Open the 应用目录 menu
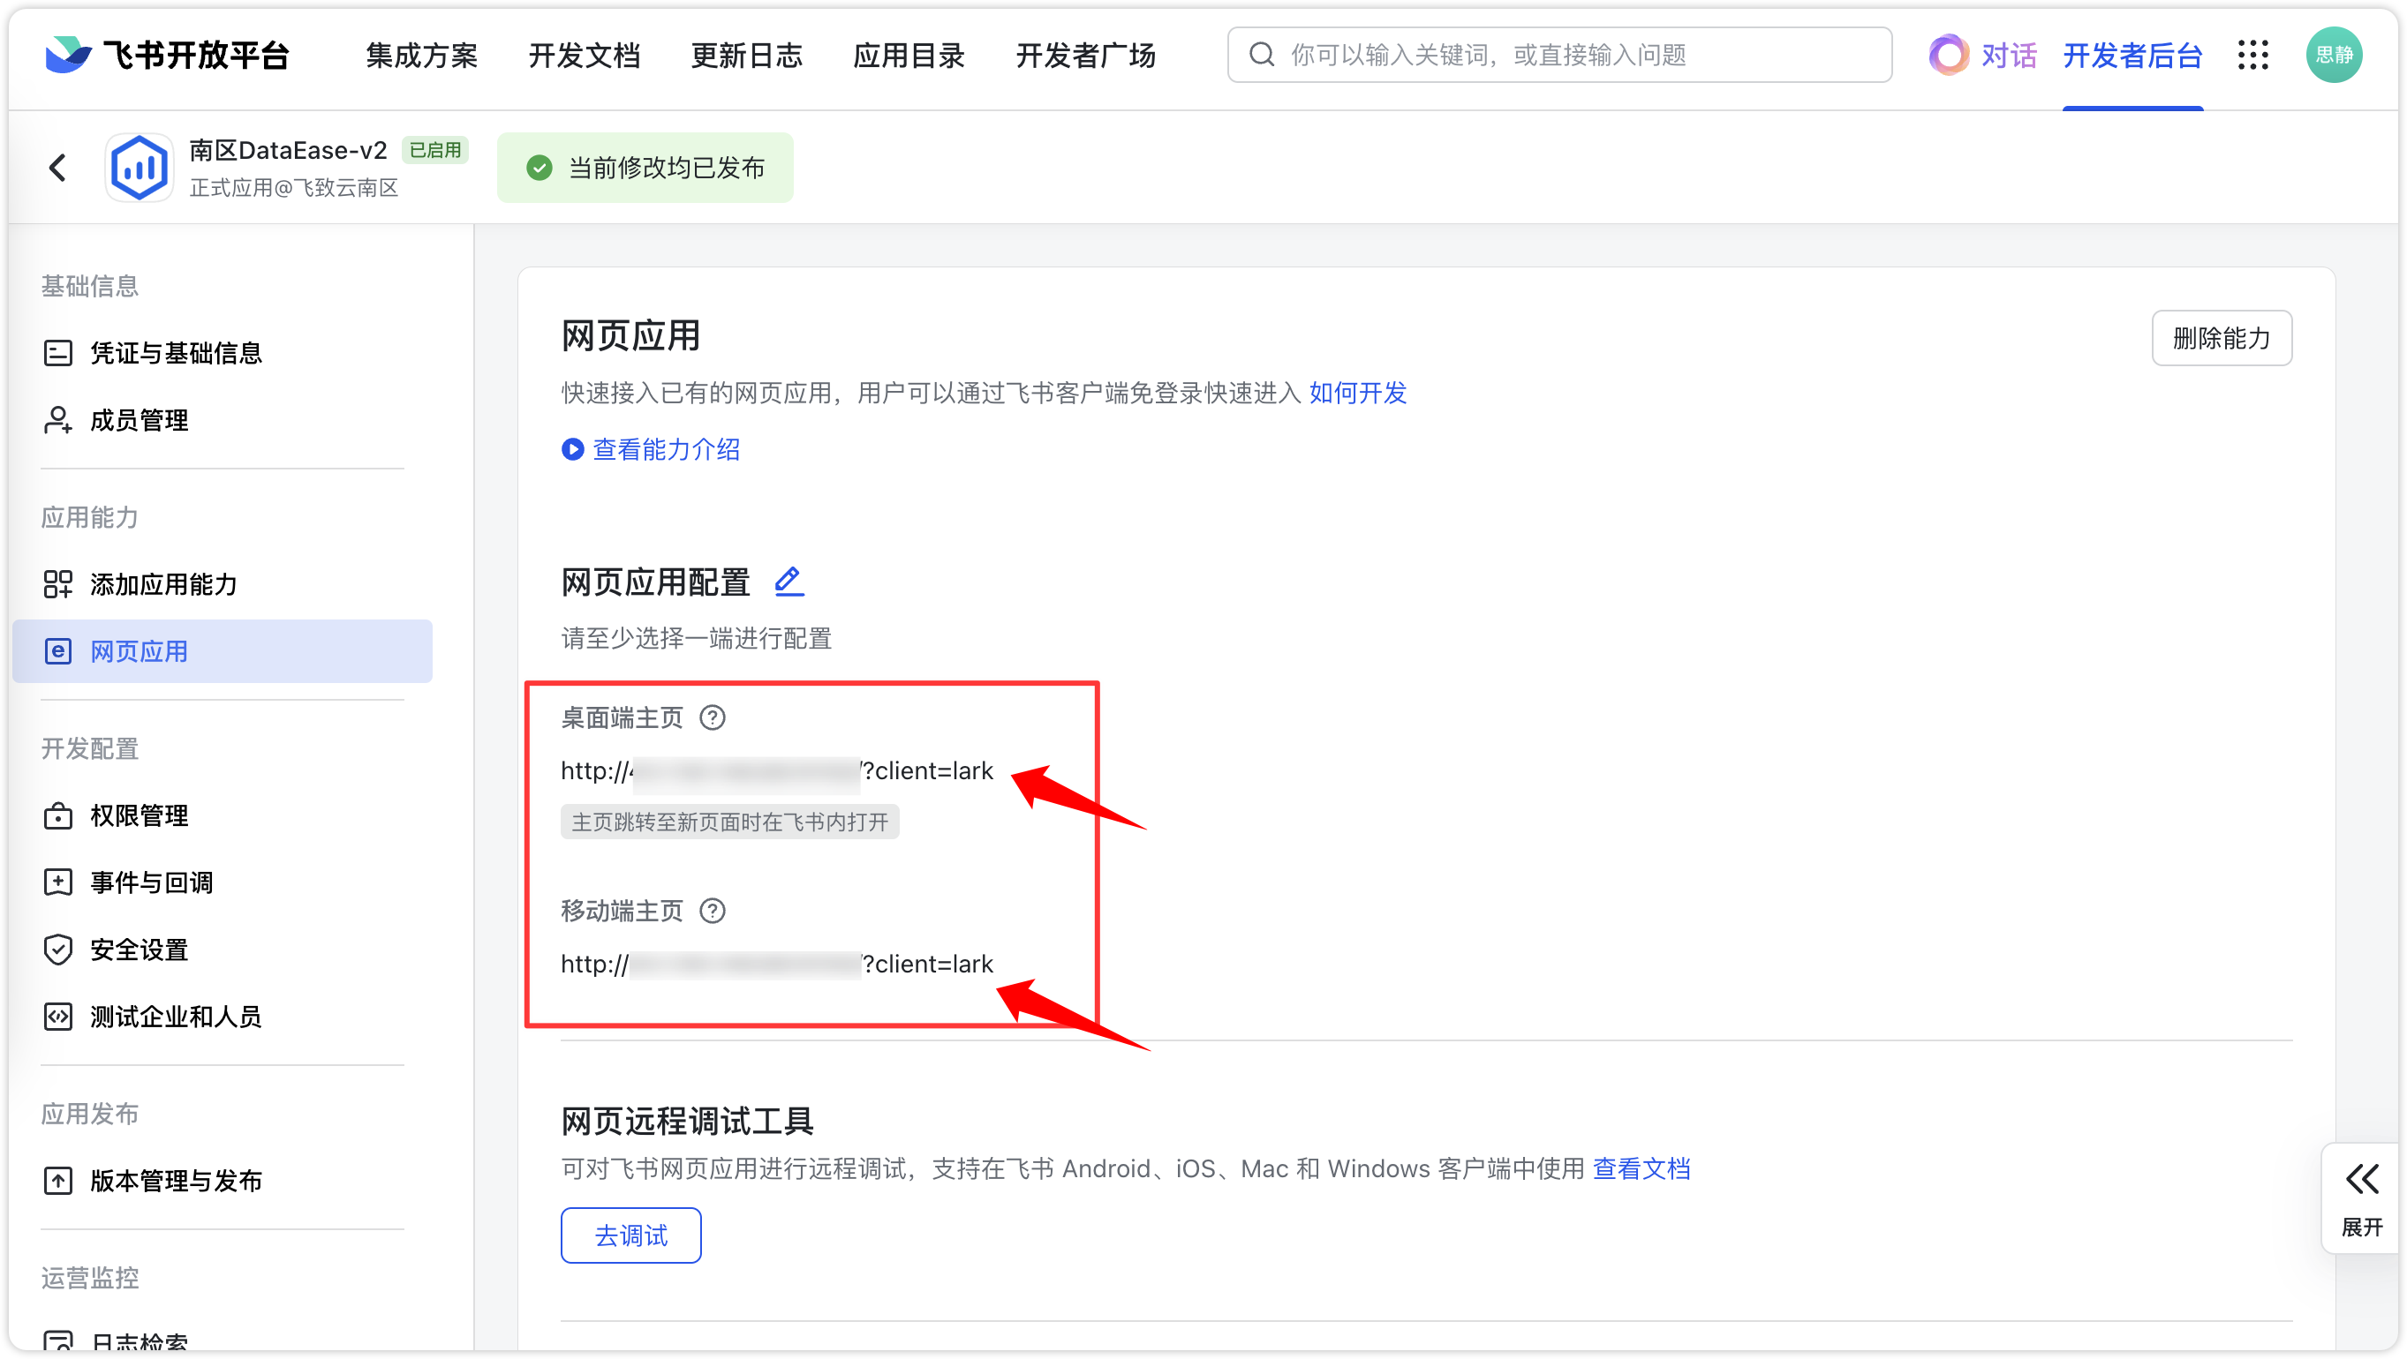 pos(909,55)
